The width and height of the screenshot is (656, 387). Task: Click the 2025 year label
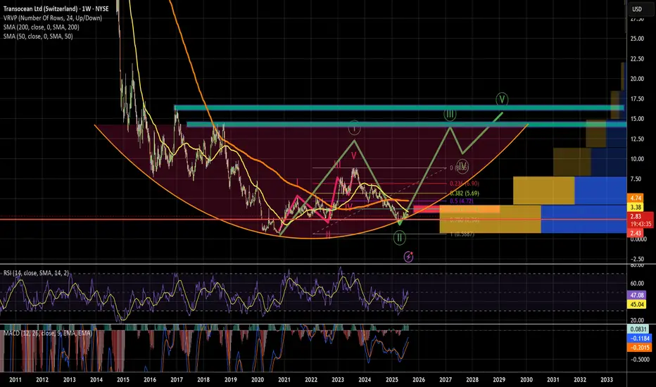392,380
